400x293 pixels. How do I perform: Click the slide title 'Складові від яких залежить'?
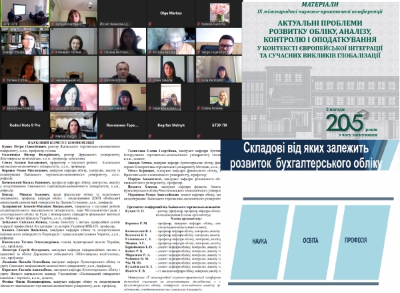click(x=306, y=148)
